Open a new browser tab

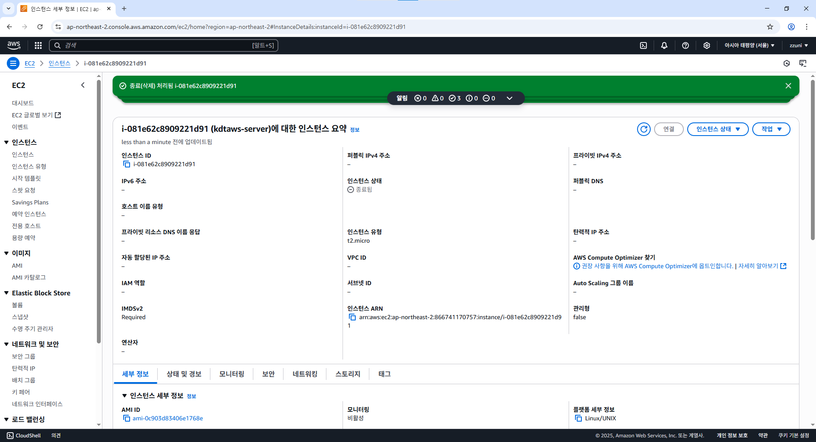point(124,8)
